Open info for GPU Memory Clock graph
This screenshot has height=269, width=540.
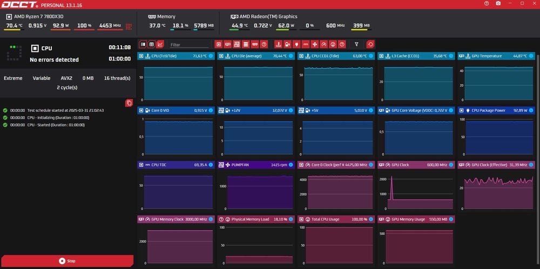211,219
